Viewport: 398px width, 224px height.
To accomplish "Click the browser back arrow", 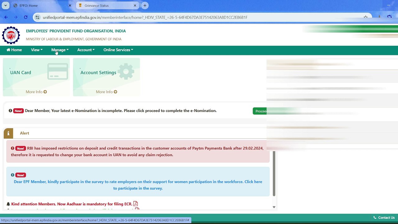I will pos(6,17).
